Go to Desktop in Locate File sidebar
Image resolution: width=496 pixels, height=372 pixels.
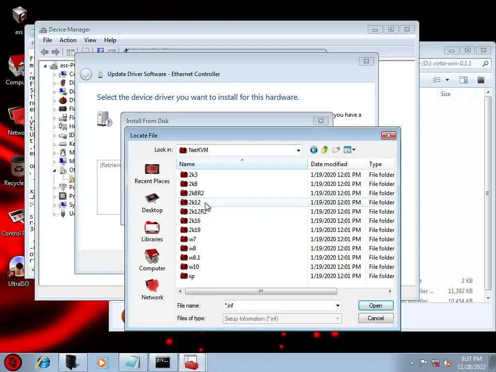152,203
